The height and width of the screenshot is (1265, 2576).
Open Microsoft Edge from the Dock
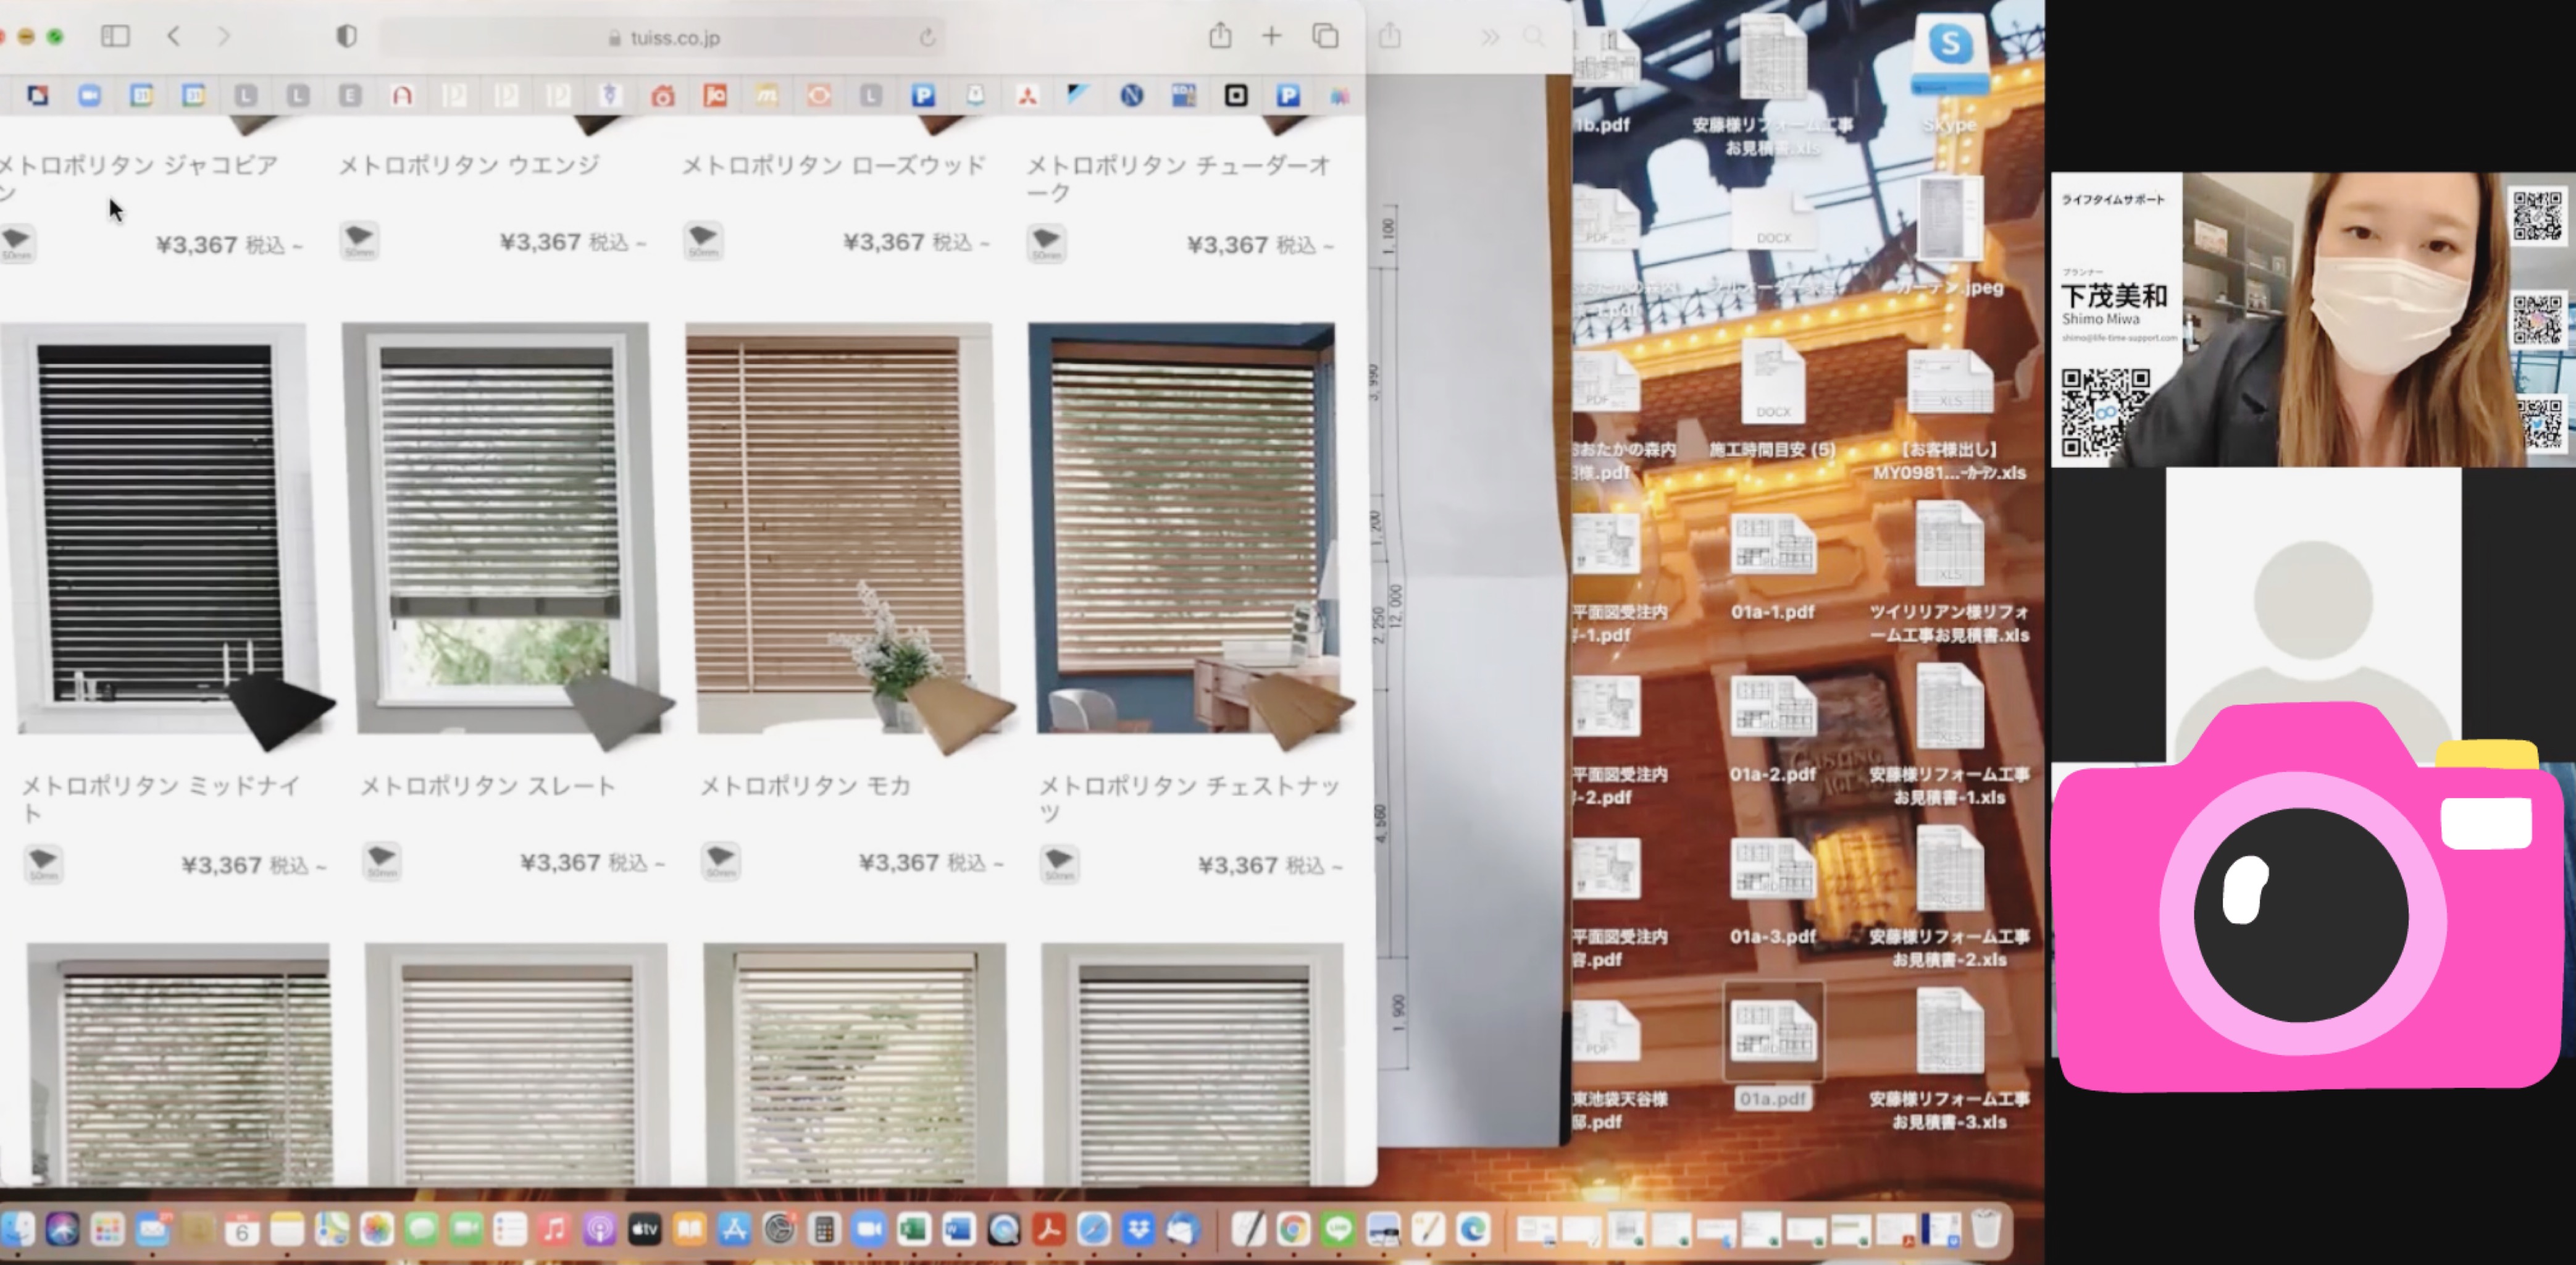[x=1472, y=1229]
